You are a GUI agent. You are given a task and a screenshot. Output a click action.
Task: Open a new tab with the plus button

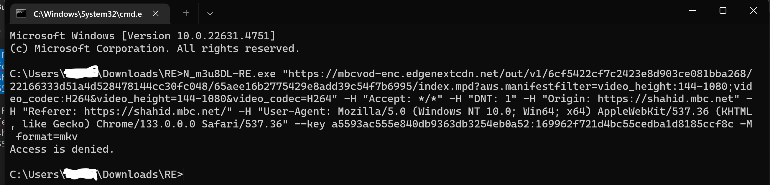(186, 13)
